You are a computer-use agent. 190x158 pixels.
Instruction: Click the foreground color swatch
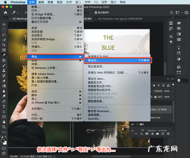click(x=3, y=141)
